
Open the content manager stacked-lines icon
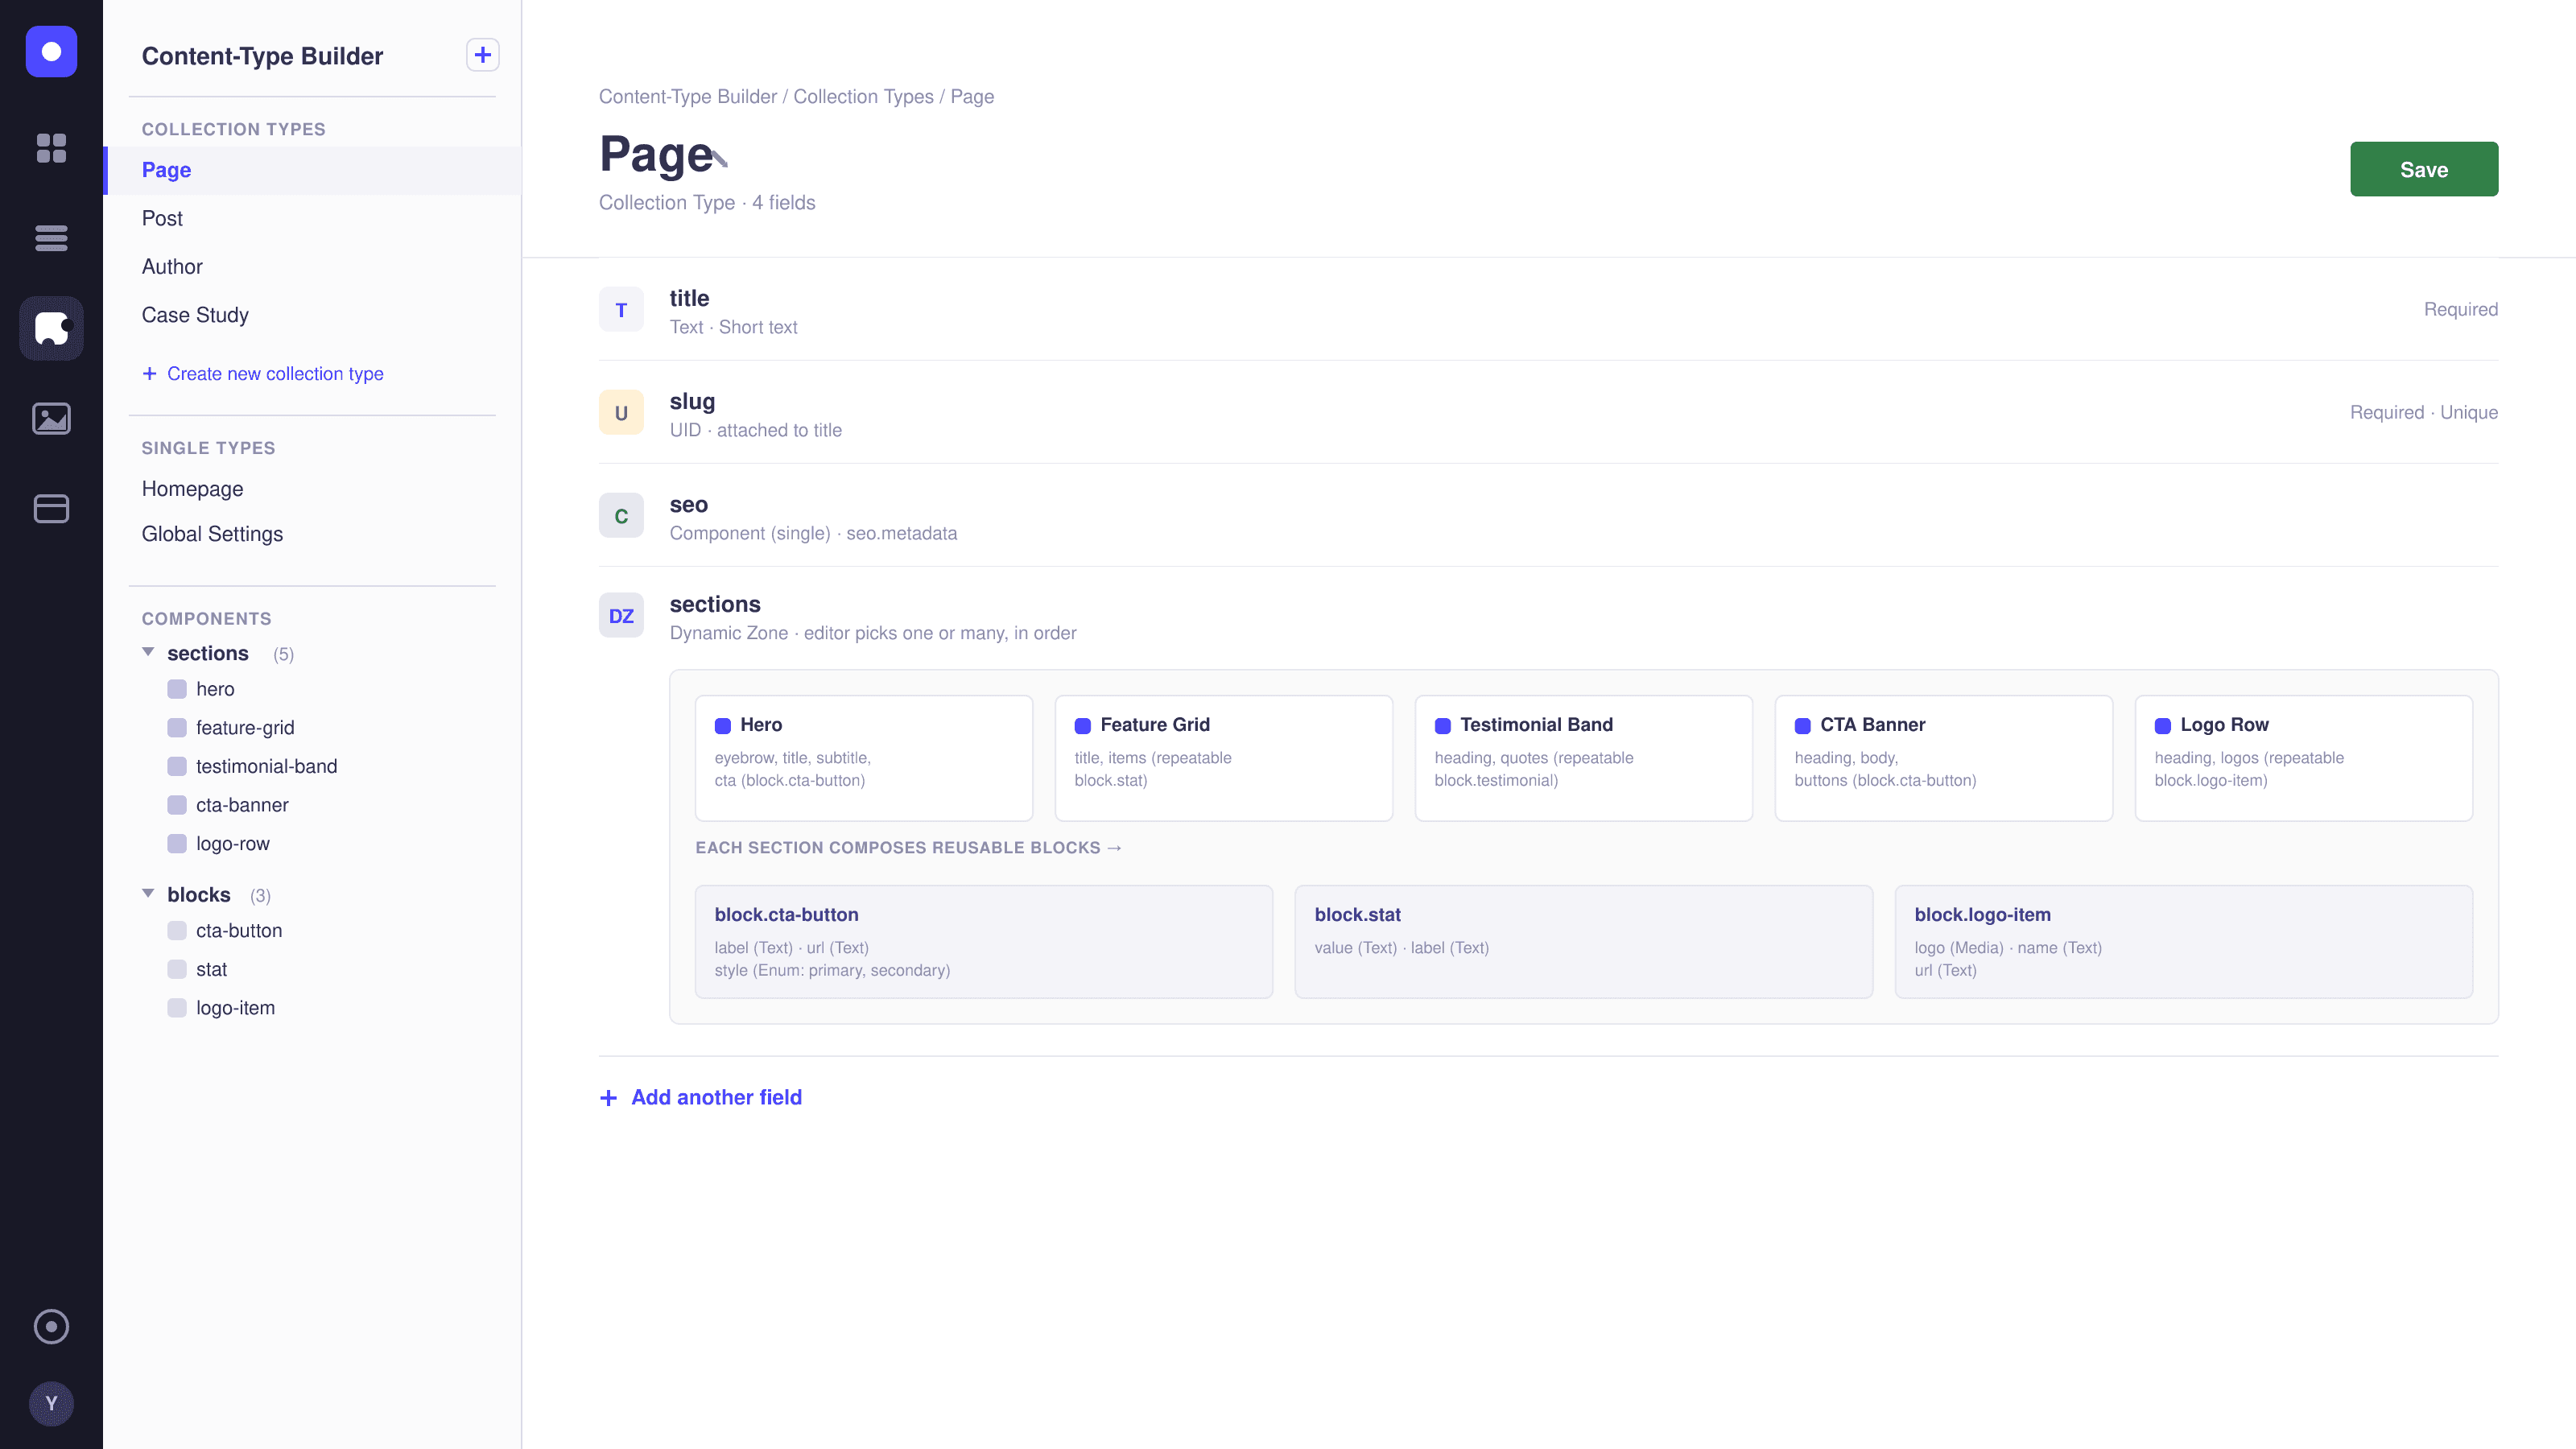tap(51, 238)
